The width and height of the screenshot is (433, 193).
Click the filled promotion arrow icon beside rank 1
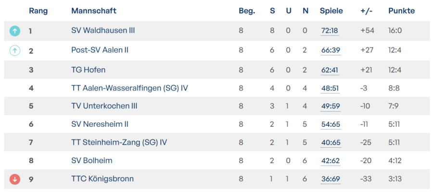(15, 31)
